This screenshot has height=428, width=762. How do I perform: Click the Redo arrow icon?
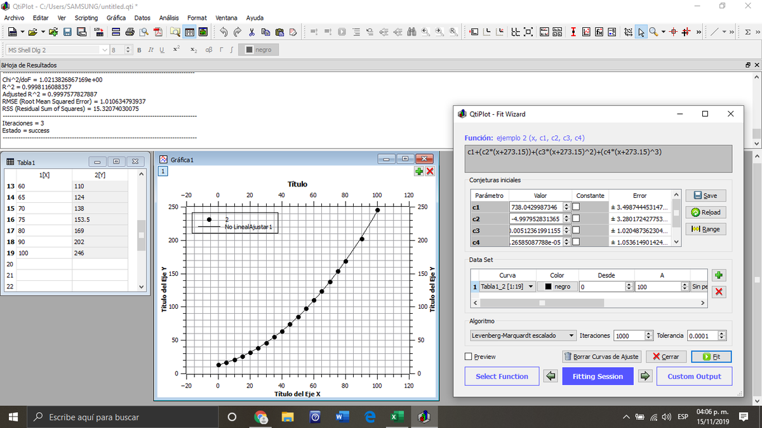(237, 32)
